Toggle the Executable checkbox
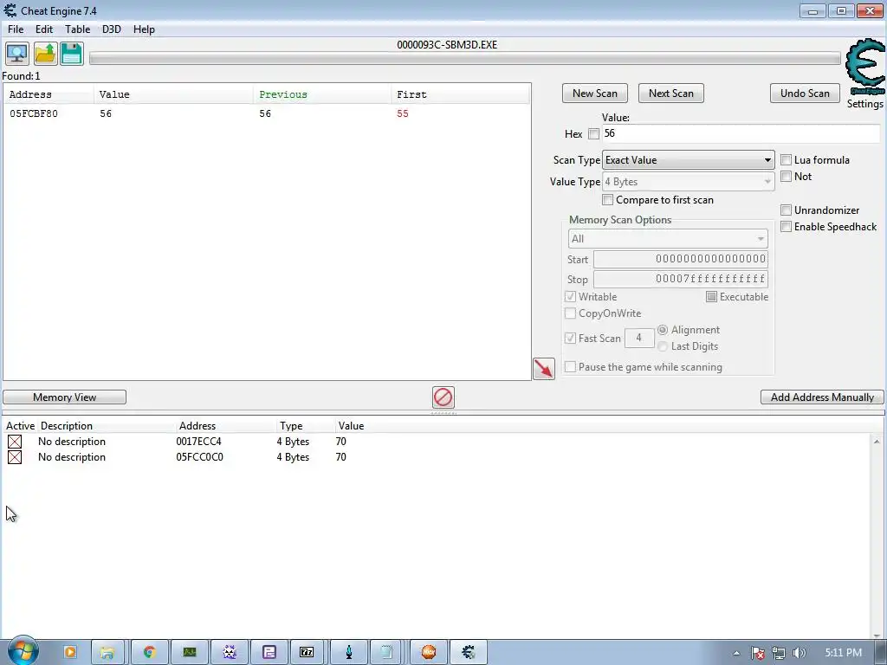This screenshot has width=887, height=665. pyautogui.click(x=712, y=297)
